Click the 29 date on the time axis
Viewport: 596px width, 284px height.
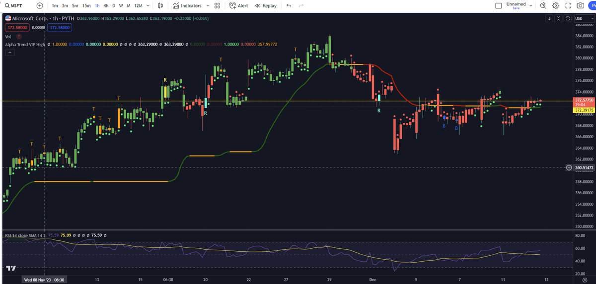[x=329, y=280]
